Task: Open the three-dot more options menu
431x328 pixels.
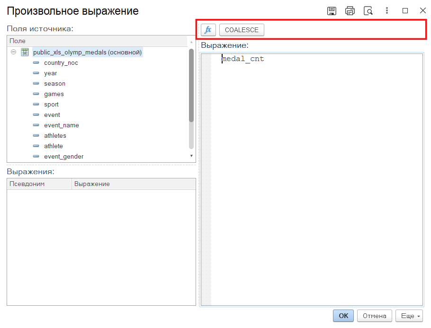Action: (x=387, y=11)
